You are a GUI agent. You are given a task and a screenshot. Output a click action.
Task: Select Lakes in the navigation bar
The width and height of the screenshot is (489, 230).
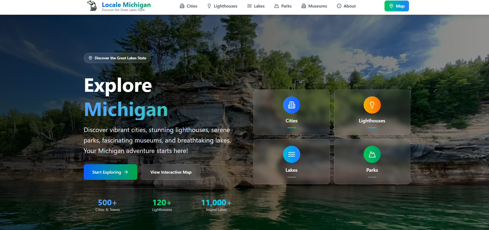[256, 6]
